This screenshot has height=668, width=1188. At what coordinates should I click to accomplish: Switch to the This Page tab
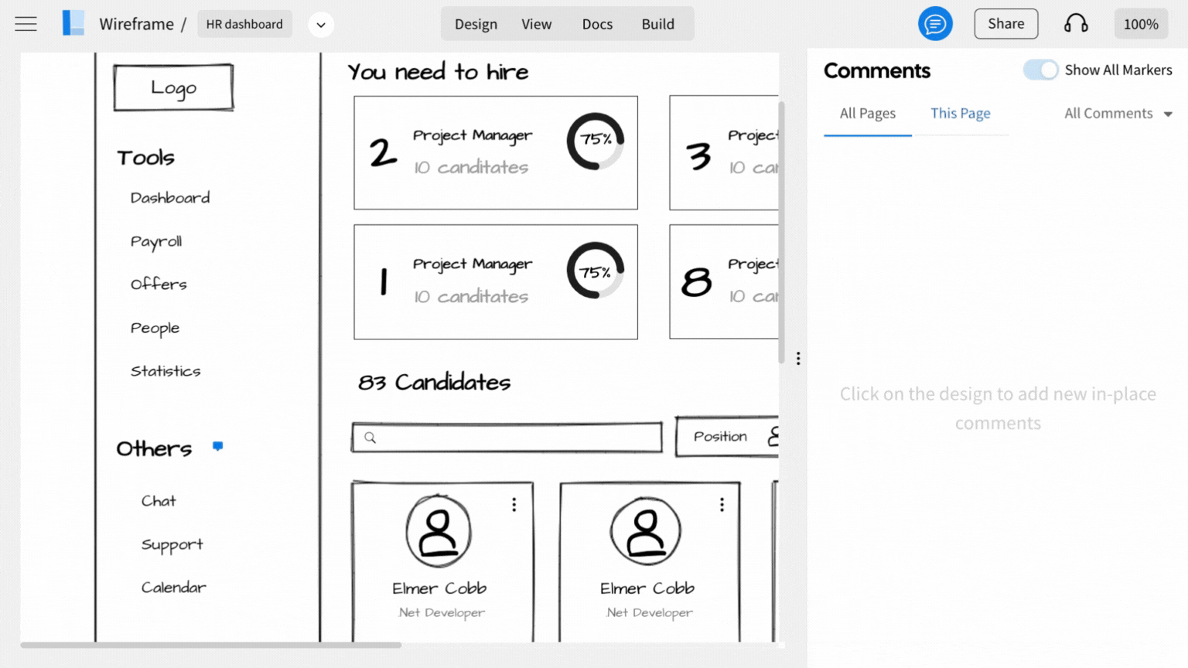960,114
